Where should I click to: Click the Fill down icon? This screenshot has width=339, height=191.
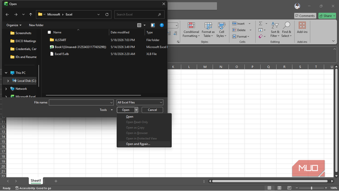[x=260, y=30]
